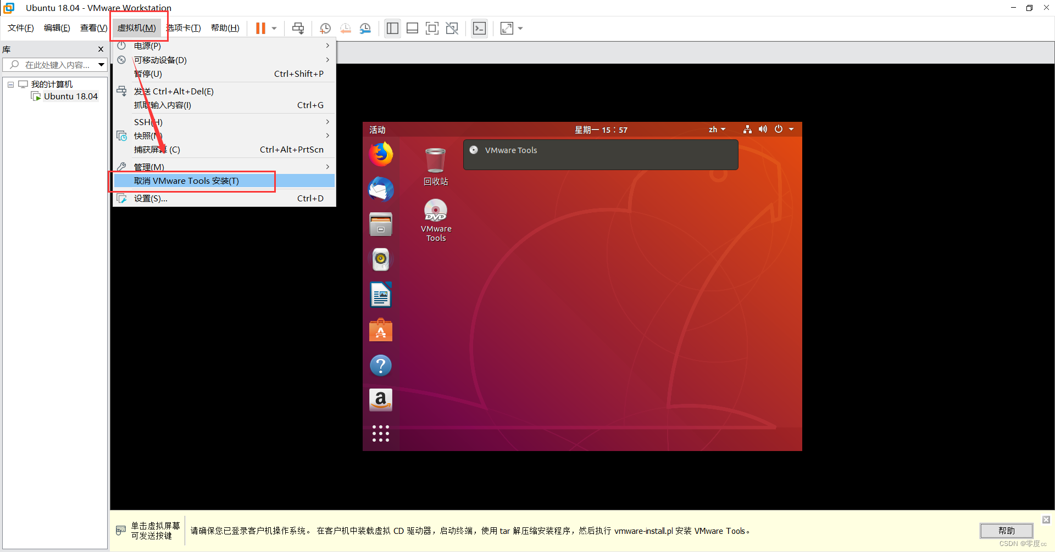Enter full screen mode via toolbar icon

(x=432, y=28)
